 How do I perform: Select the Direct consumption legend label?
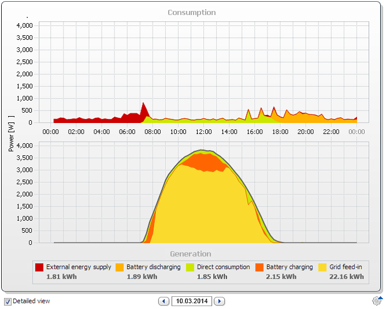tap(223, 267)
